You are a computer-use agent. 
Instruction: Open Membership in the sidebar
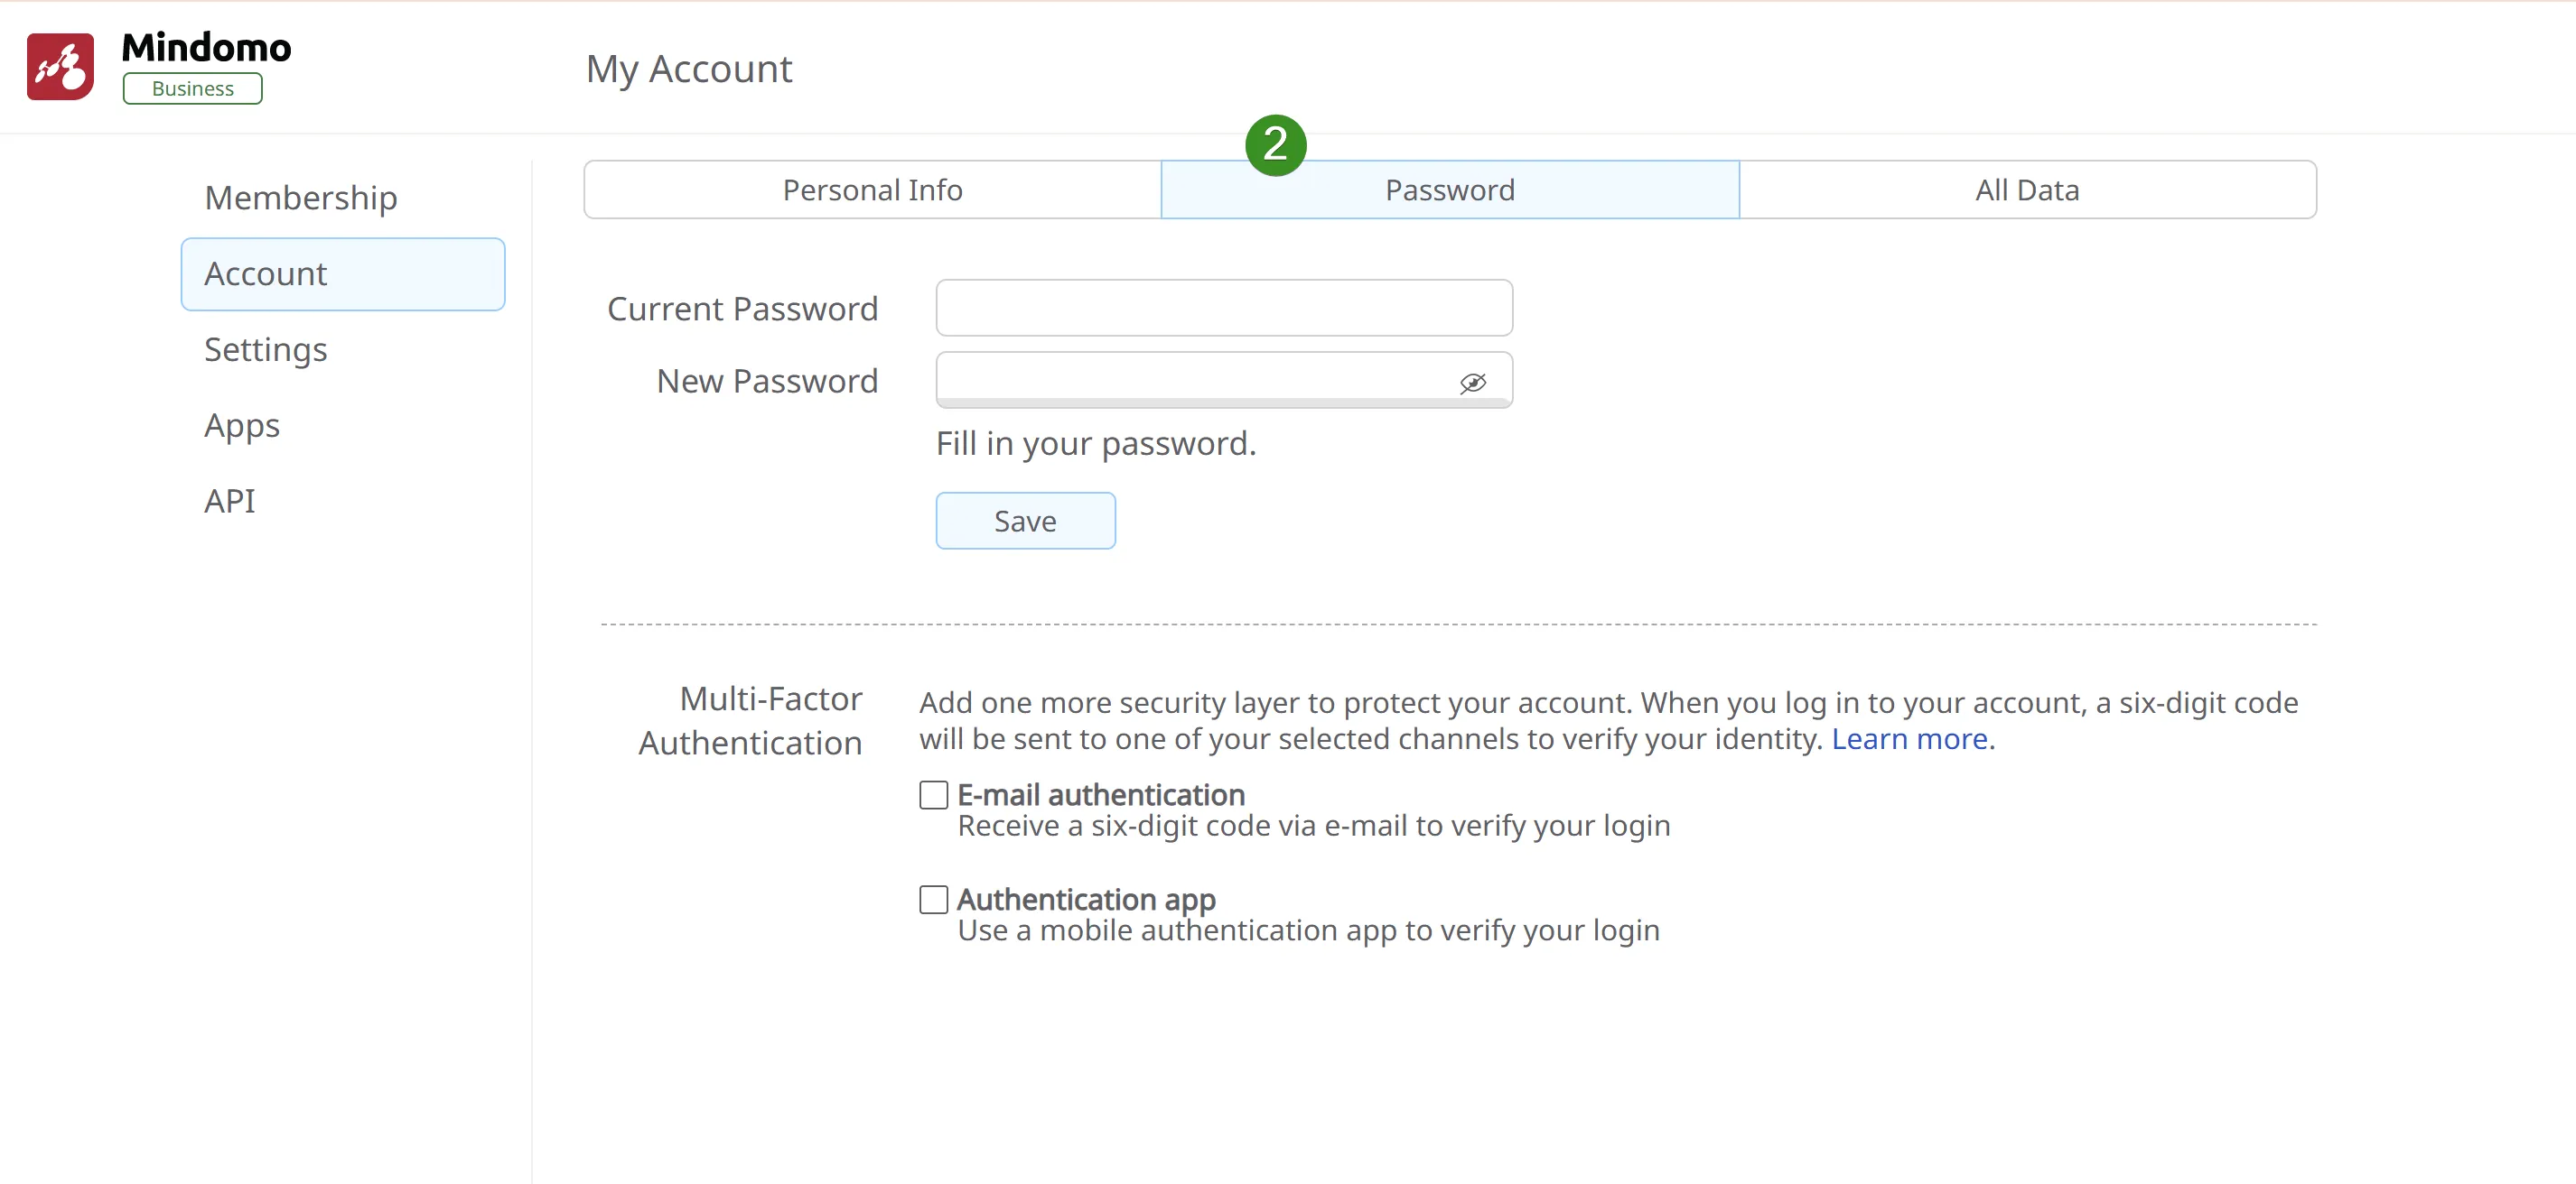tap(300, 198)
